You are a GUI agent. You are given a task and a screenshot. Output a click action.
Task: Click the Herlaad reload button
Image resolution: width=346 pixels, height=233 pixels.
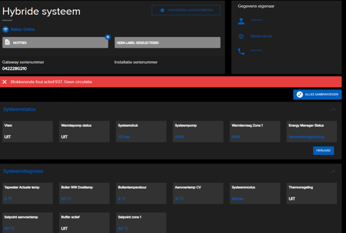[323, 151]
